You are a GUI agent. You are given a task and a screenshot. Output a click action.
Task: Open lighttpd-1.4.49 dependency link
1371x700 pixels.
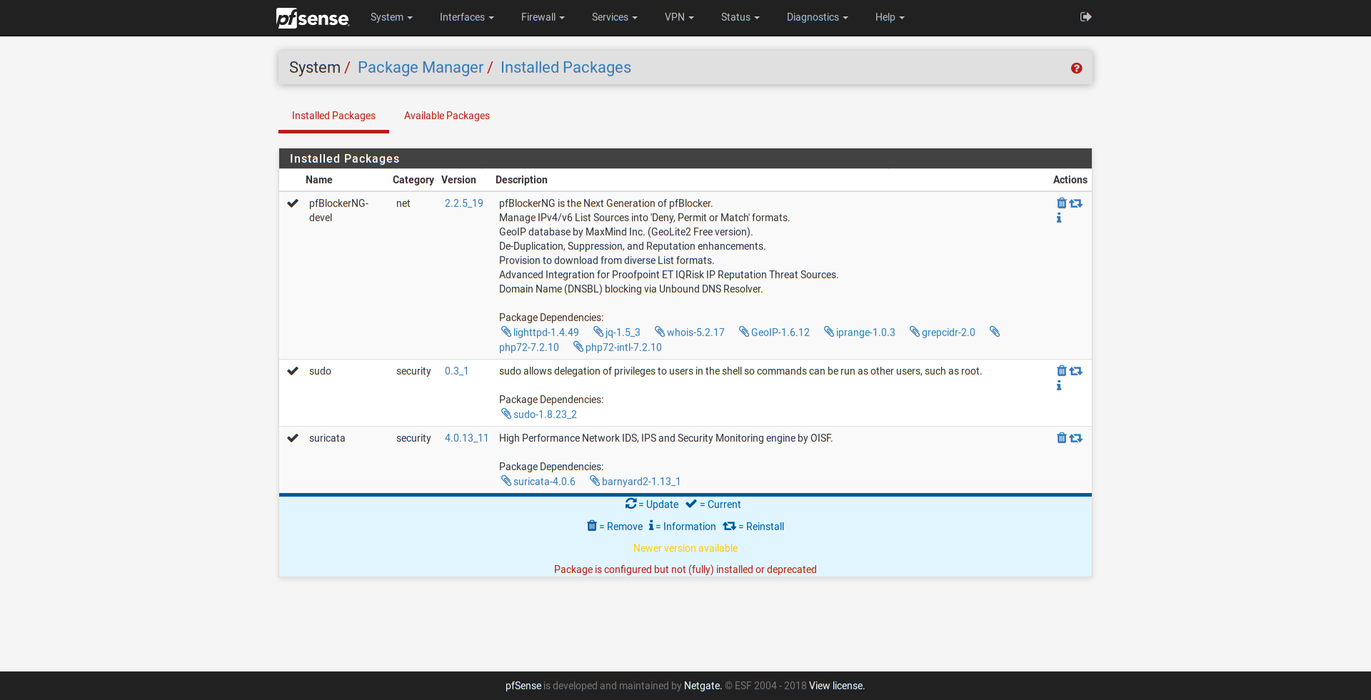[540, 333]
